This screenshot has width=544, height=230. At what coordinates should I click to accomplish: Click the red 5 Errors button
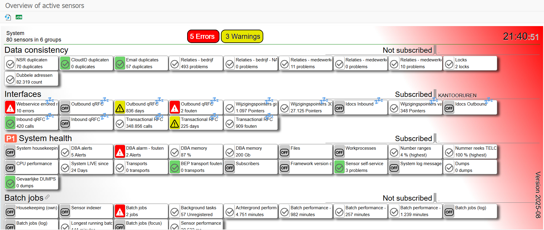click(x=203, y=36)
